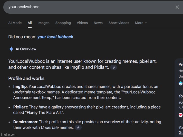Click the heart emoji in side panel
This screenshot has width=183, height=137.
[181, 115]
